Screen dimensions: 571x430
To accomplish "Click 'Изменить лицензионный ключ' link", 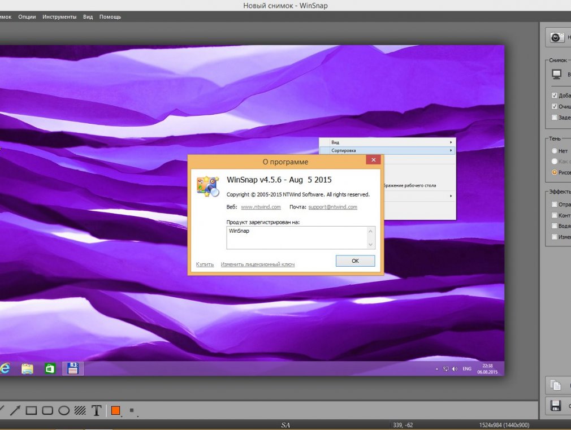I will [x=257, y=264].
